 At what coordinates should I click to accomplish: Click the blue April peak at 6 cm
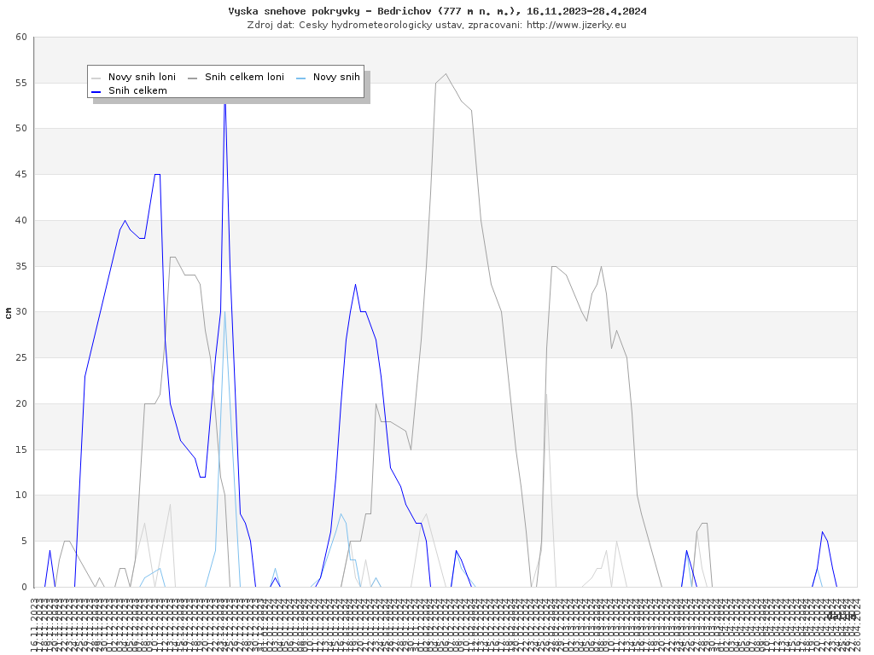pos(822,532)
